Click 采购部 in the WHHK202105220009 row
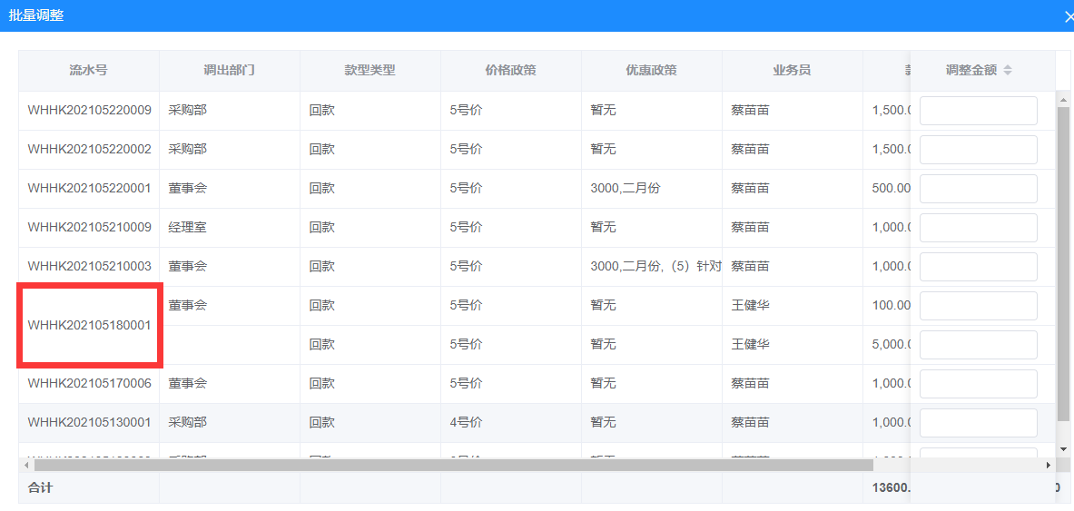 coord(187,111)
